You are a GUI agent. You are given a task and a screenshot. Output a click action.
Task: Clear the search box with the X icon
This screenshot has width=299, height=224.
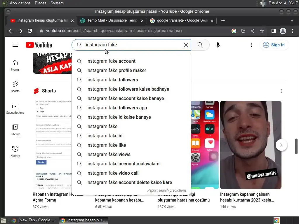point(186,45)
